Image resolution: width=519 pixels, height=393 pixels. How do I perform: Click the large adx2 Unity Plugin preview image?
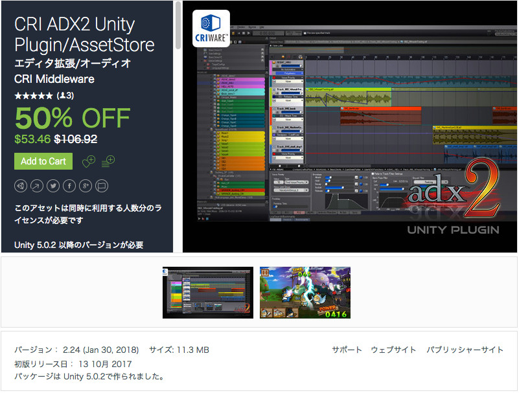(350, 127)
